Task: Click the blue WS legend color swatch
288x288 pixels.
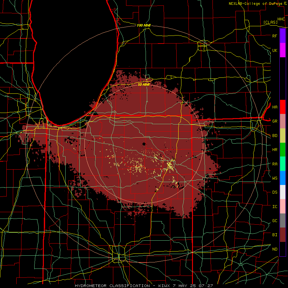Action: point(283,178)
